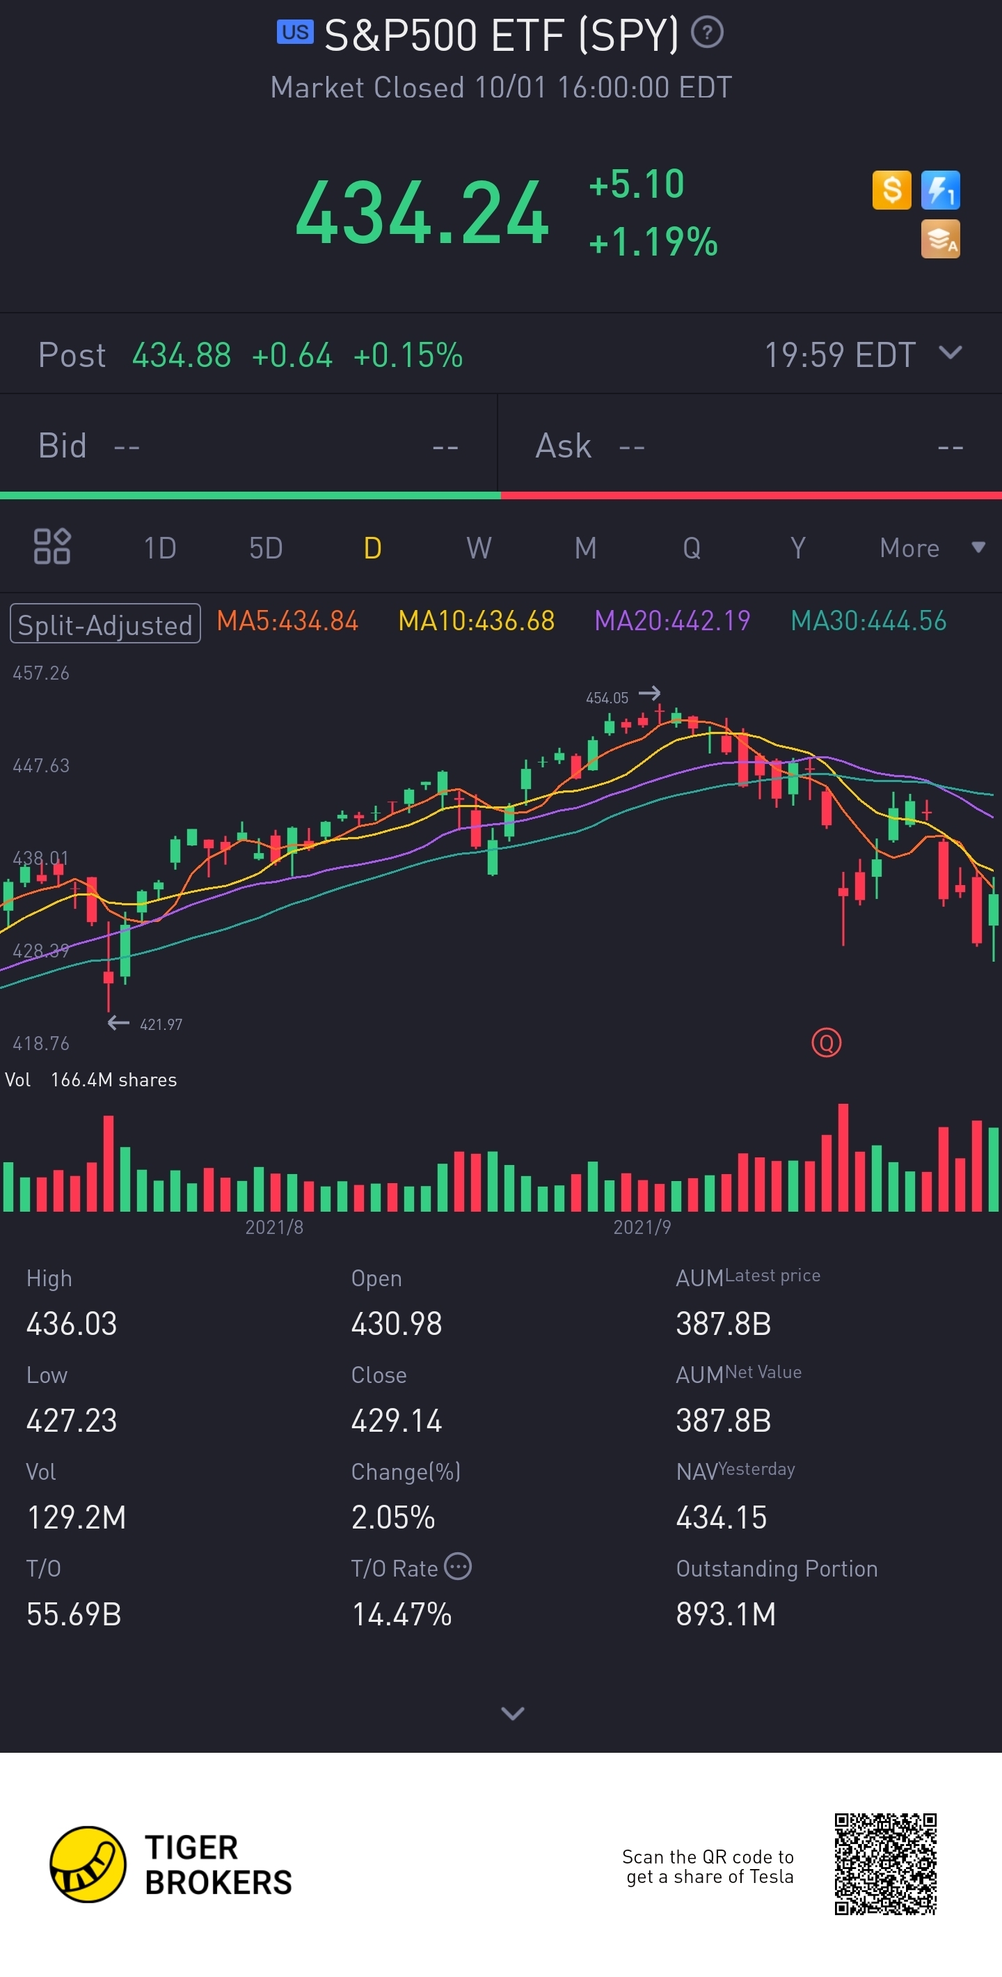Viewport: 1002px width, 1977px height.
Task: Tap the Low value 427.23
Action: [71, 1421]
